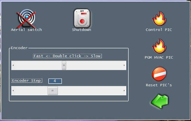The image size is (191, 121).
Task: Click the Shutdown text label
Action: click(81, 30)
